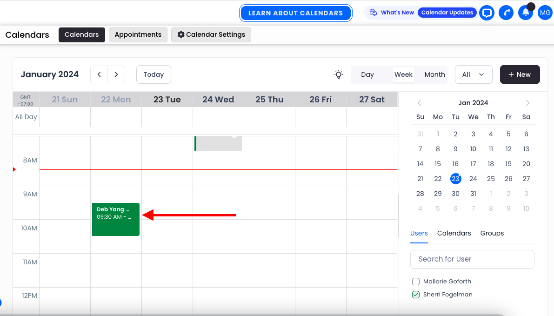Open the gray appointment on Wednesday
The height and width of the screenshot is (316, 554).
click(218, 144)
